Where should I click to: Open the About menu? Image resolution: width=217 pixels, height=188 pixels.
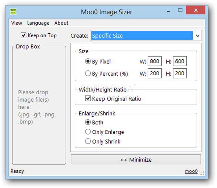click(x=61, y=23)
